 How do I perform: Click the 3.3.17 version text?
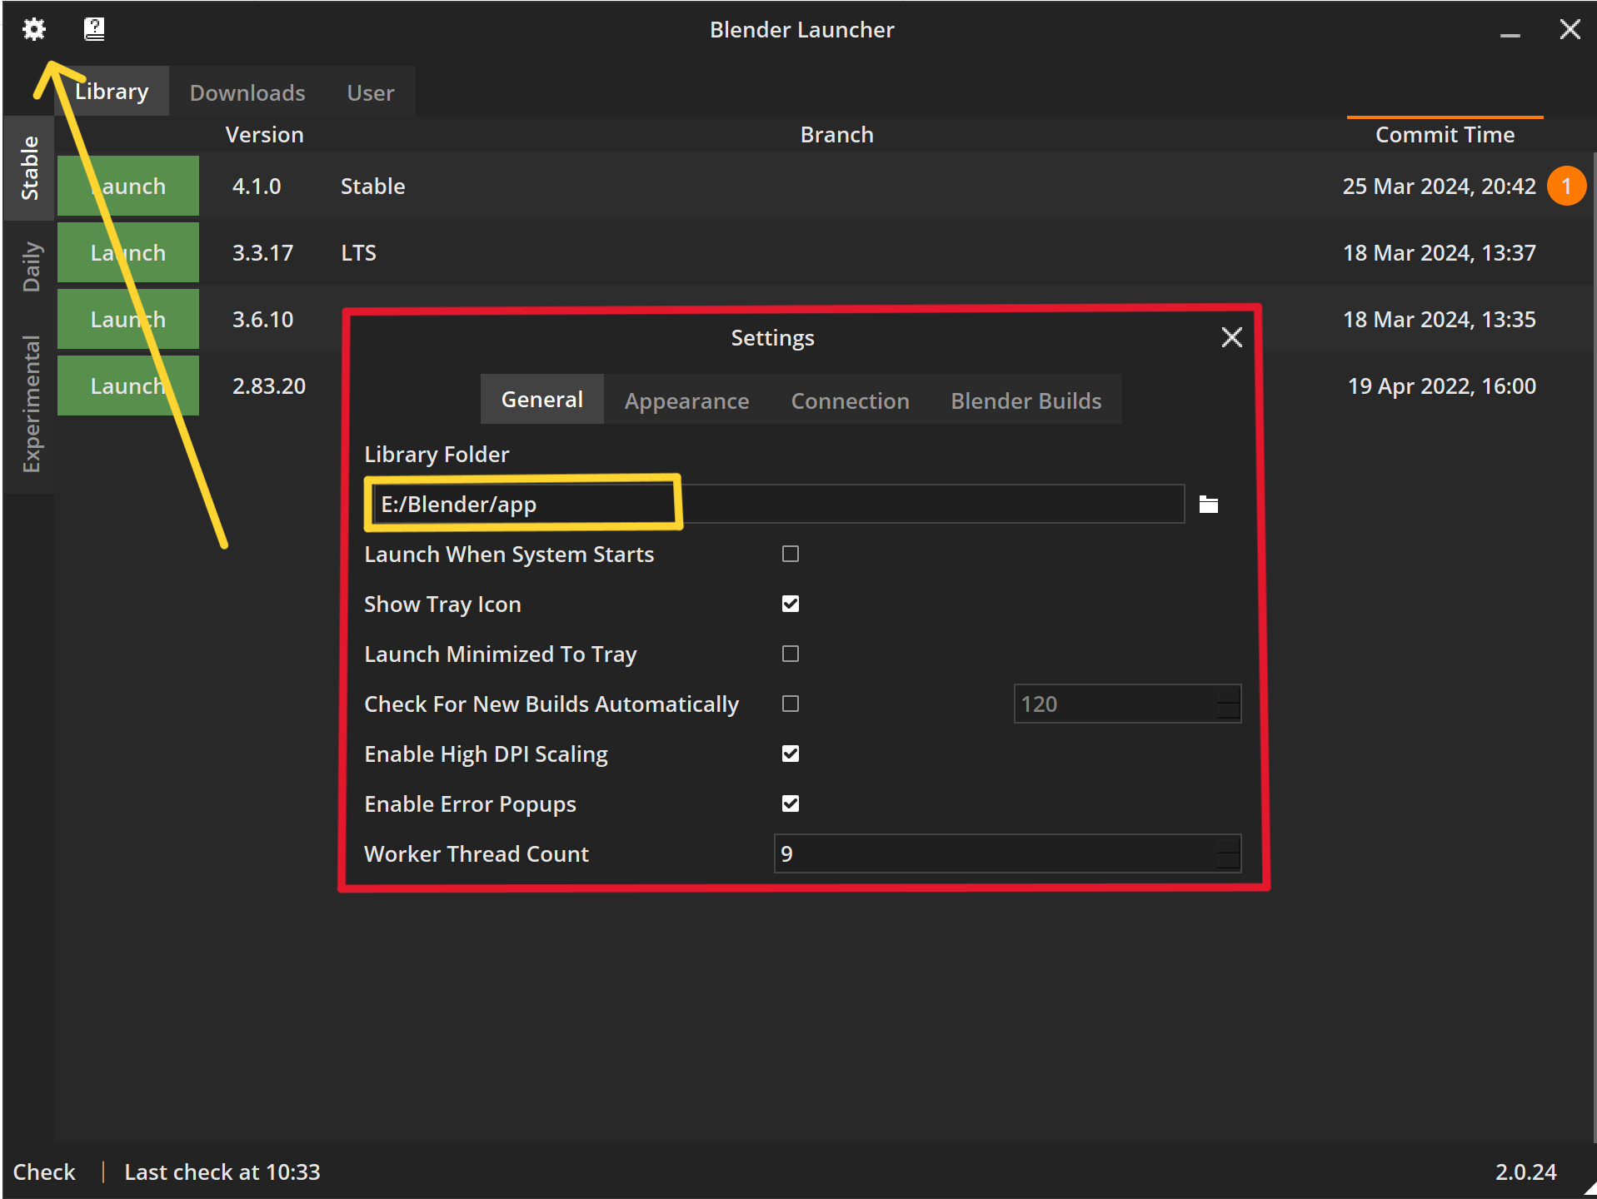(x=263, y=252)
